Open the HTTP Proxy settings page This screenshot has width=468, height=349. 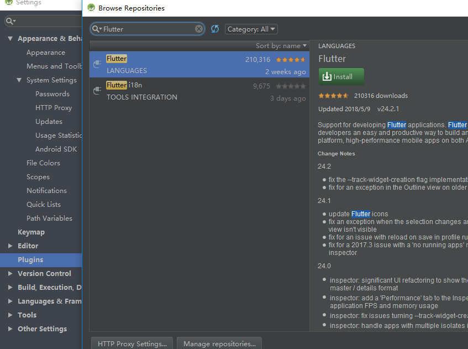54,107
